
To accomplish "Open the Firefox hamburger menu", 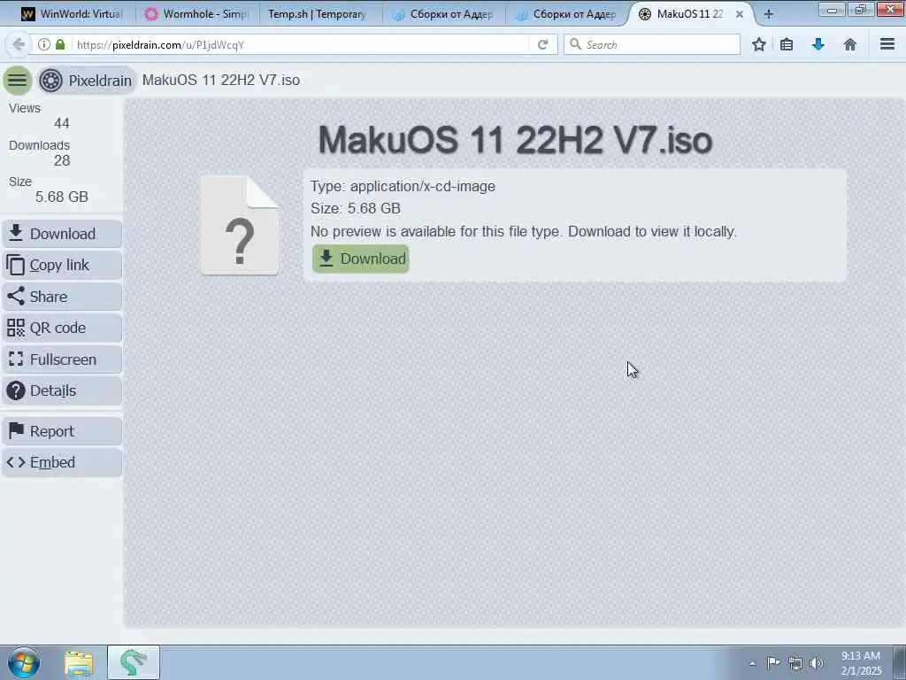I will coord(887,44).
